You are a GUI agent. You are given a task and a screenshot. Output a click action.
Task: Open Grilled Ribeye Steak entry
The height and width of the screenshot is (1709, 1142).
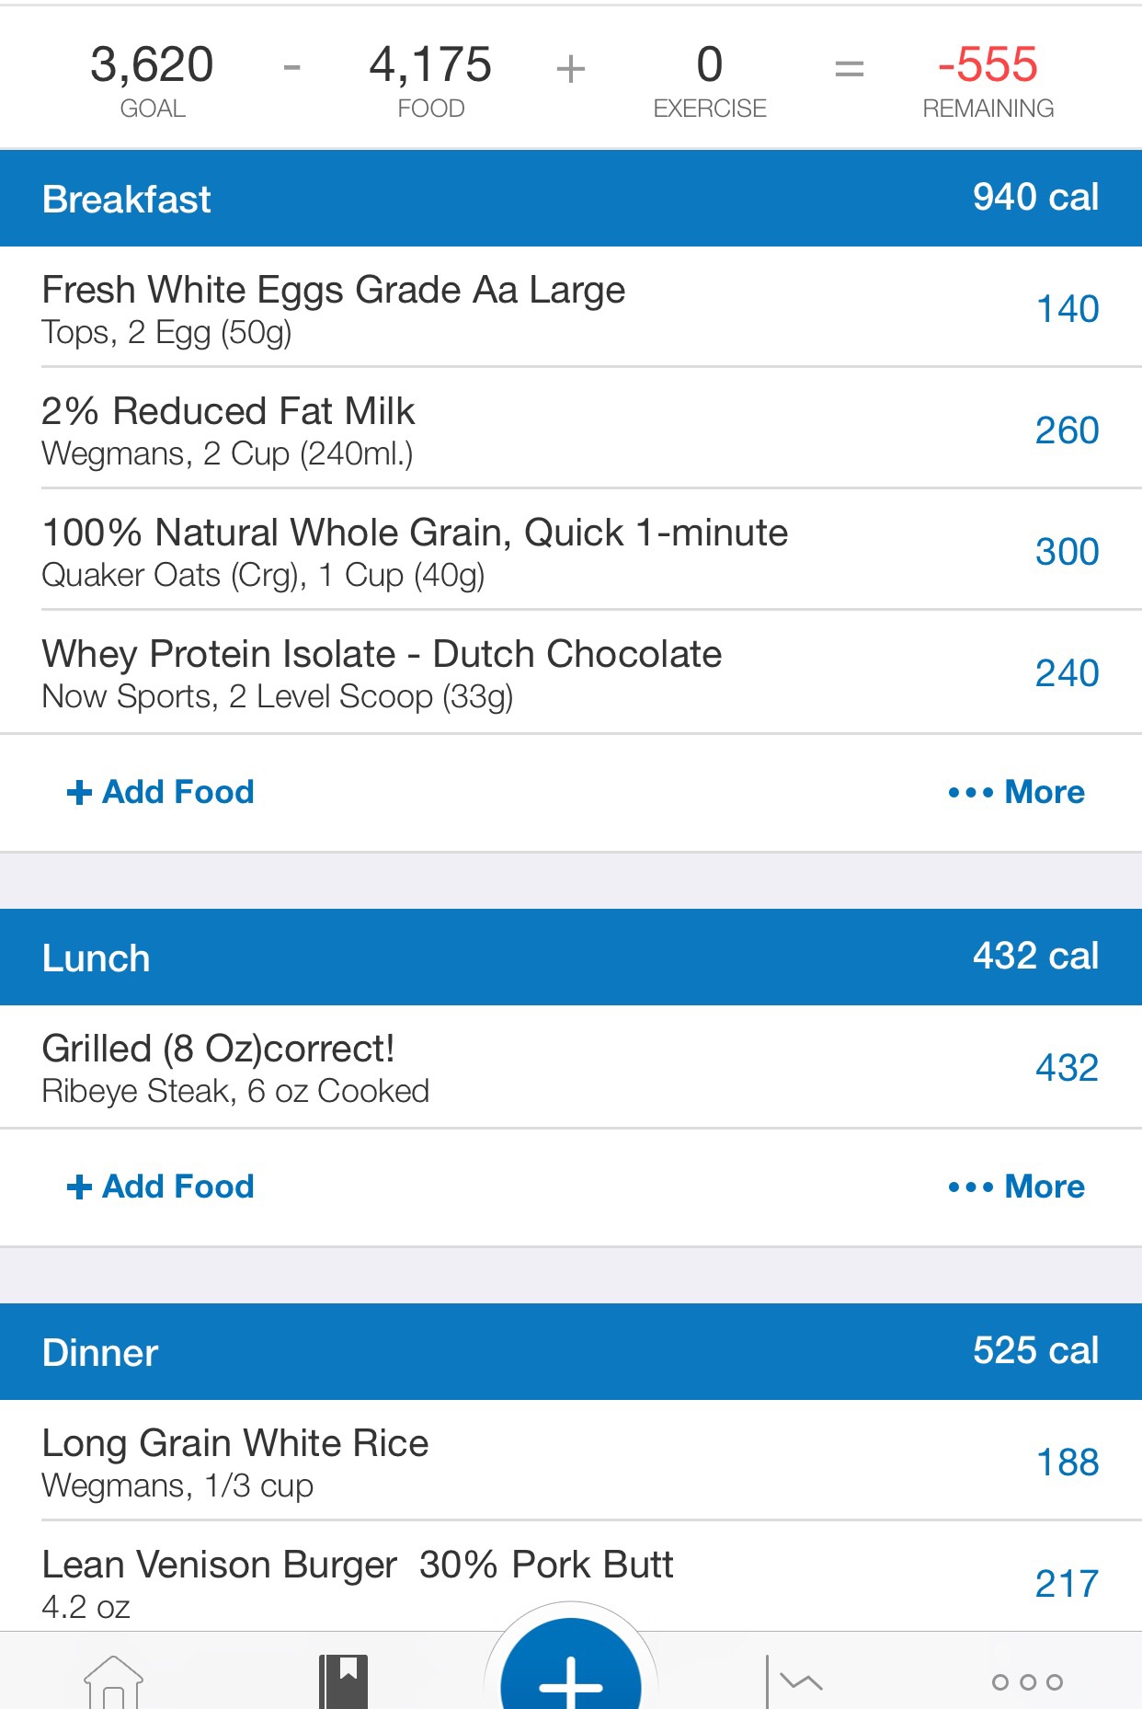click(571, 1067)
